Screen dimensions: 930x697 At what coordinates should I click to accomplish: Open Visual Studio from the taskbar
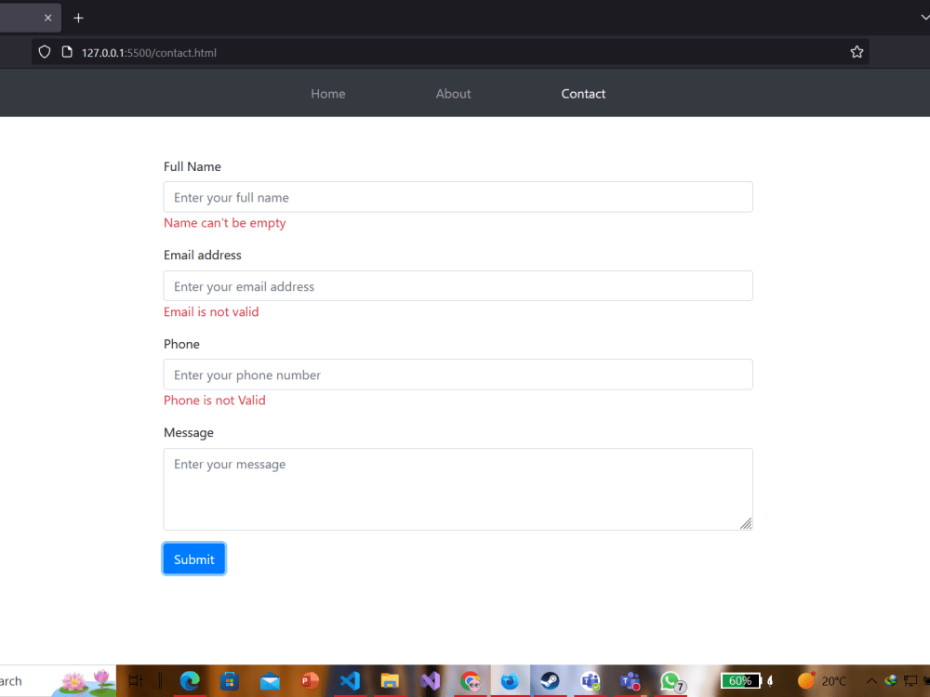tap(430, 681)
